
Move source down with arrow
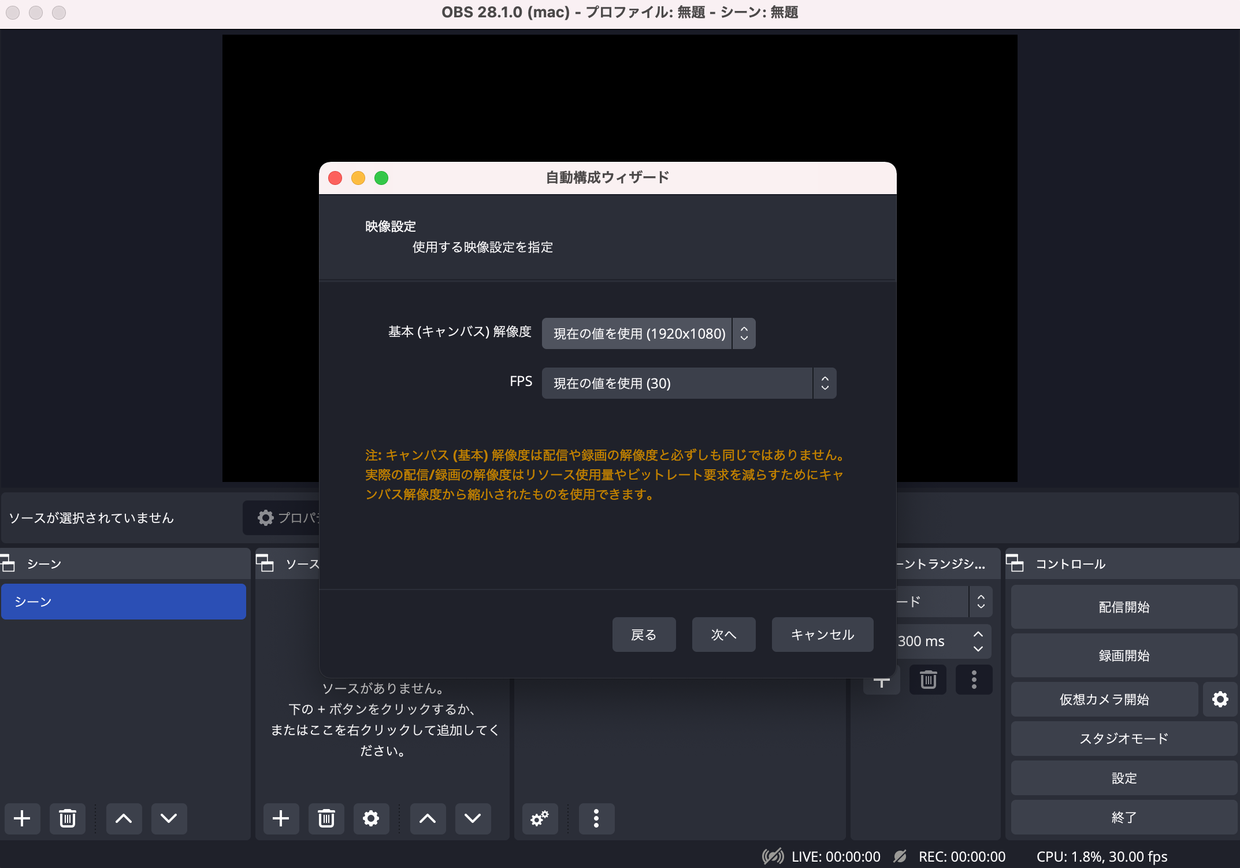click(473, 818)
